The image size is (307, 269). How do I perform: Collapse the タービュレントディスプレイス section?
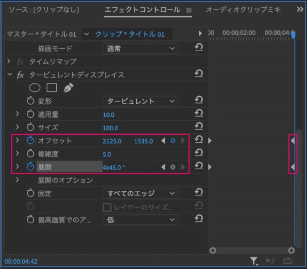pos(10,75)
